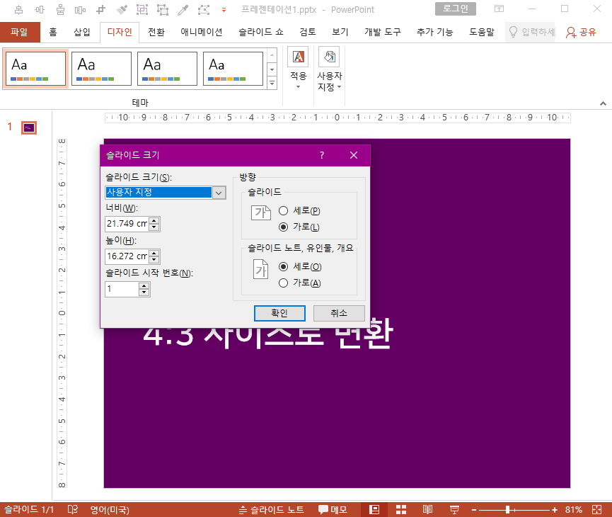
Task: Click the Ribbon Display Options icon
Action: (499, 8)
